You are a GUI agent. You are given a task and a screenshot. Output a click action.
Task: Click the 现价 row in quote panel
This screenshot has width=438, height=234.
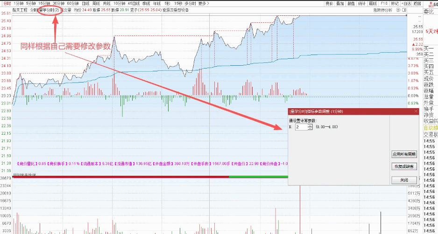(x=429, y=79)
